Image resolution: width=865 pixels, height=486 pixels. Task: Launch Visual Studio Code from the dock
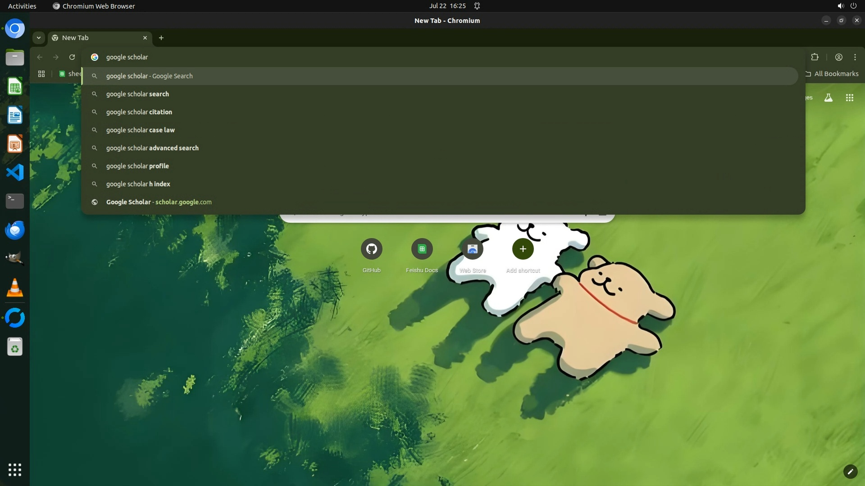tap(14, 172)
